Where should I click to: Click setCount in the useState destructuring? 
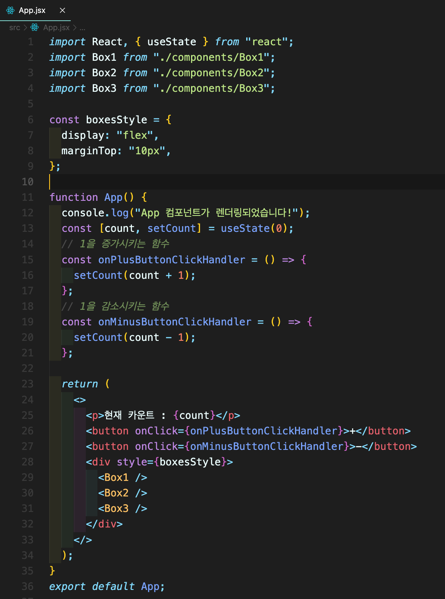pos(172,228)
